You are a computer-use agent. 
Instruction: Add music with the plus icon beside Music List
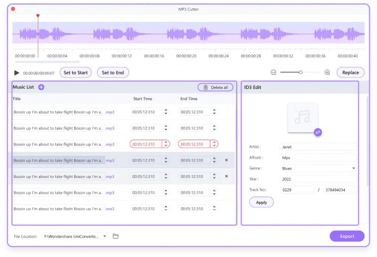coord(41,87)
